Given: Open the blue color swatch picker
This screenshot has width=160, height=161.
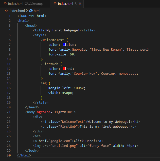Looking at the screenshot, I should 64,45.
